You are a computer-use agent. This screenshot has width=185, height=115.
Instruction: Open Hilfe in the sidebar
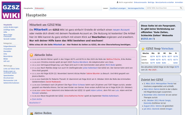click(x=5, y=32)
